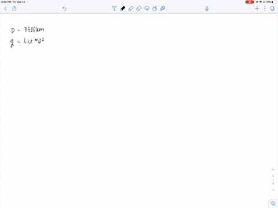Select the Text tool

pos(114,9)
